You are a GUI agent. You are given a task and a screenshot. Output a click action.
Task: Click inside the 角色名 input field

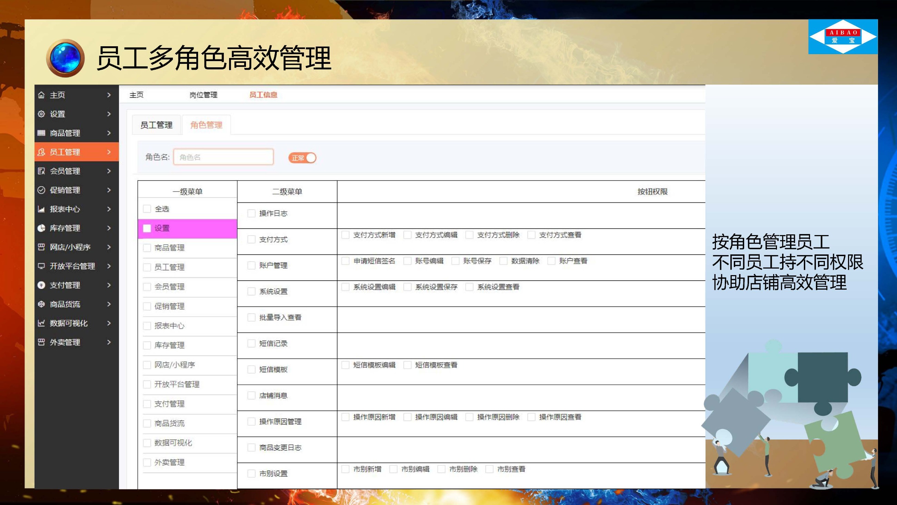[x=223, y=157]
